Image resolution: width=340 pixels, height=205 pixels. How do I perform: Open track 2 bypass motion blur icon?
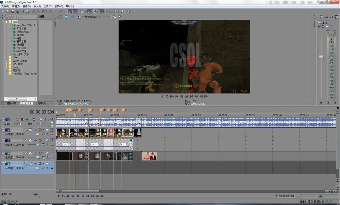click(x=26, y=130)
